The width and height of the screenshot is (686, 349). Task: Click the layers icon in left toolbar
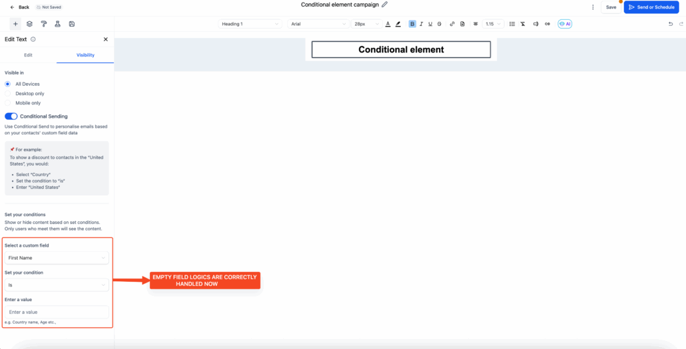pyautogui.click(x=29, y=24)
